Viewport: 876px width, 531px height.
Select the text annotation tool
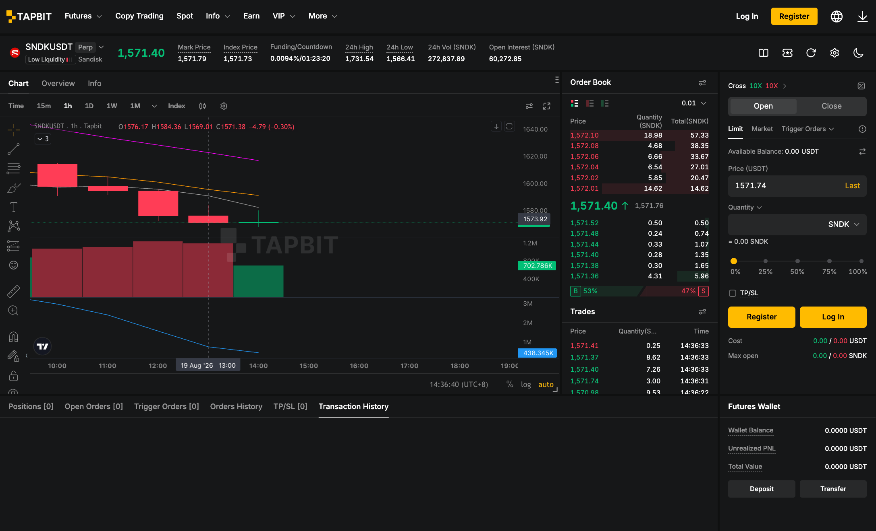(14, 207)
